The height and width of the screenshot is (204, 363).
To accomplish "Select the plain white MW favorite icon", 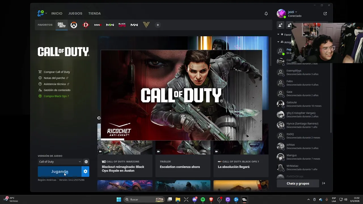I will coord(134,25).
